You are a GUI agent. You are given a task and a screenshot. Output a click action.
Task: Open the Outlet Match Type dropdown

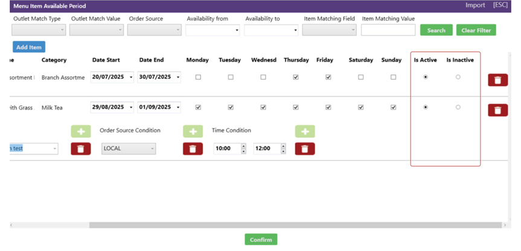click(x=39, y=30)
